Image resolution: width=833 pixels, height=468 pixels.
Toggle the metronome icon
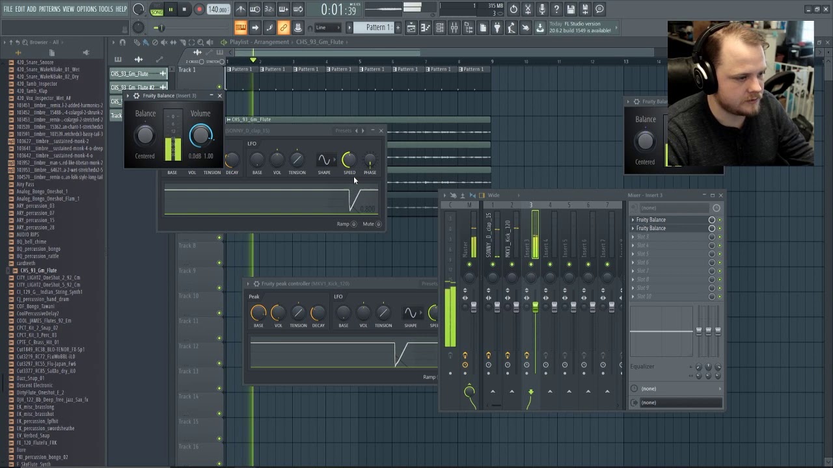pyautogui.click(x=241, y=9)
